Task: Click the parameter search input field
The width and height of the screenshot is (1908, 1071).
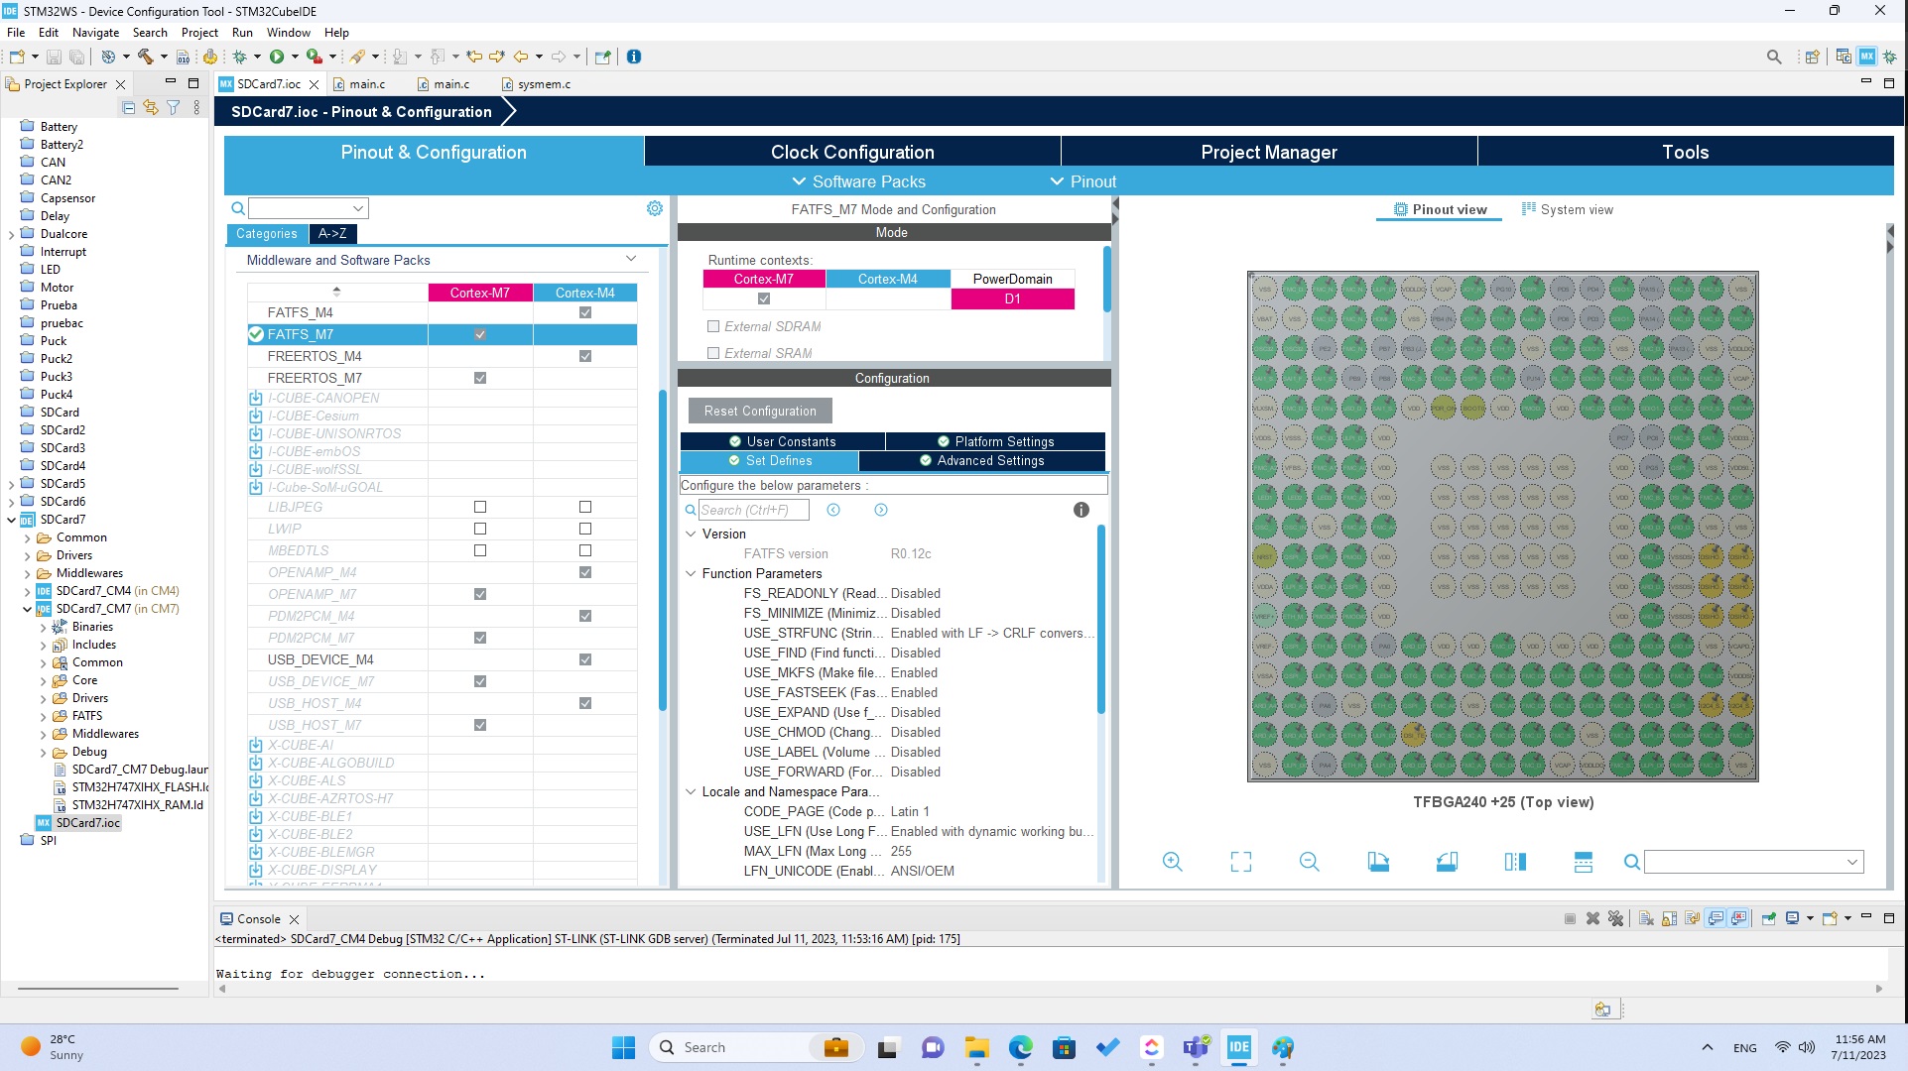Action: tap(753, 510)
